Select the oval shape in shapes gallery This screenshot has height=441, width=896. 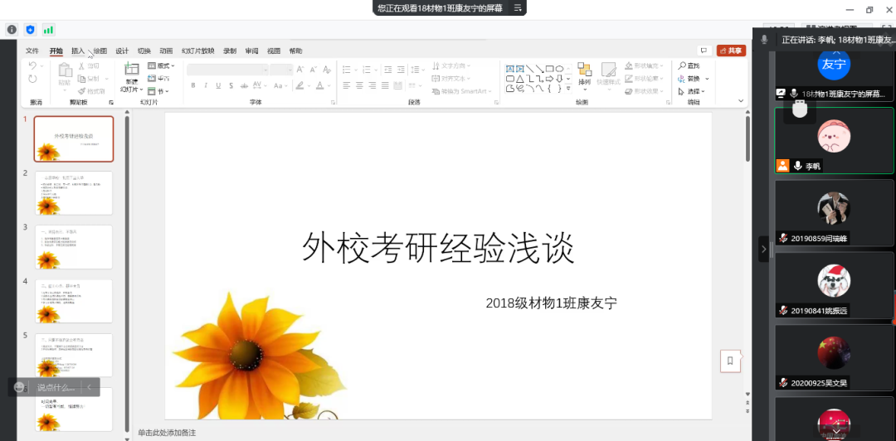(x=559, y=69)
